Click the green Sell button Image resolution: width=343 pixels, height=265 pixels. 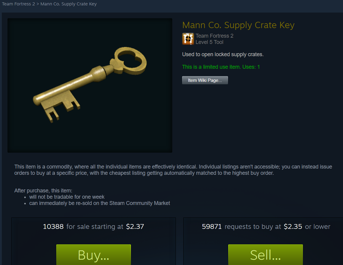[x=265, y=255]
